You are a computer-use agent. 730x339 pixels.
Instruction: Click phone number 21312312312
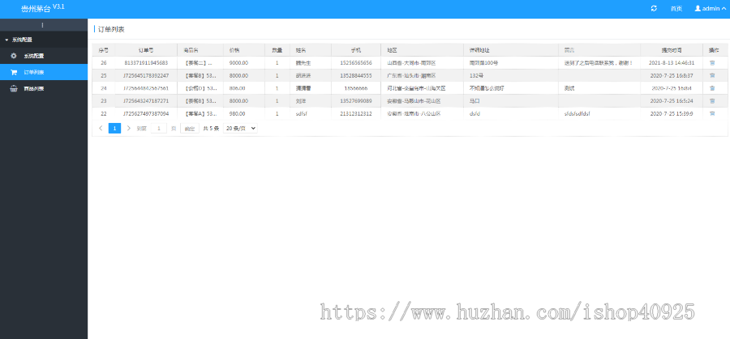pyautogui.click(x=356, y=114)
